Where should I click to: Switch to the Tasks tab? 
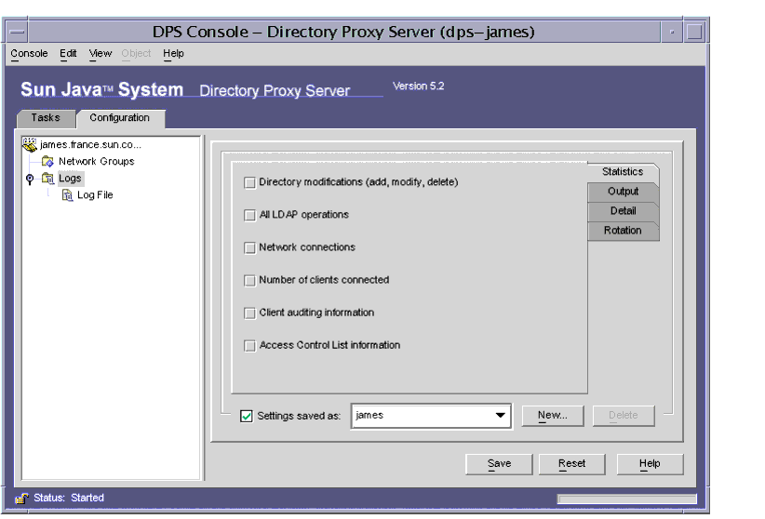[46, 118]
